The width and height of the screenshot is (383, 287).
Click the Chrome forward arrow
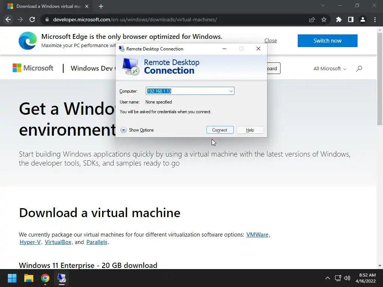point(20,19)
